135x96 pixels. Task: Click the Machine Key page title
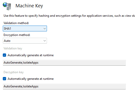click(x=29, y=6)
